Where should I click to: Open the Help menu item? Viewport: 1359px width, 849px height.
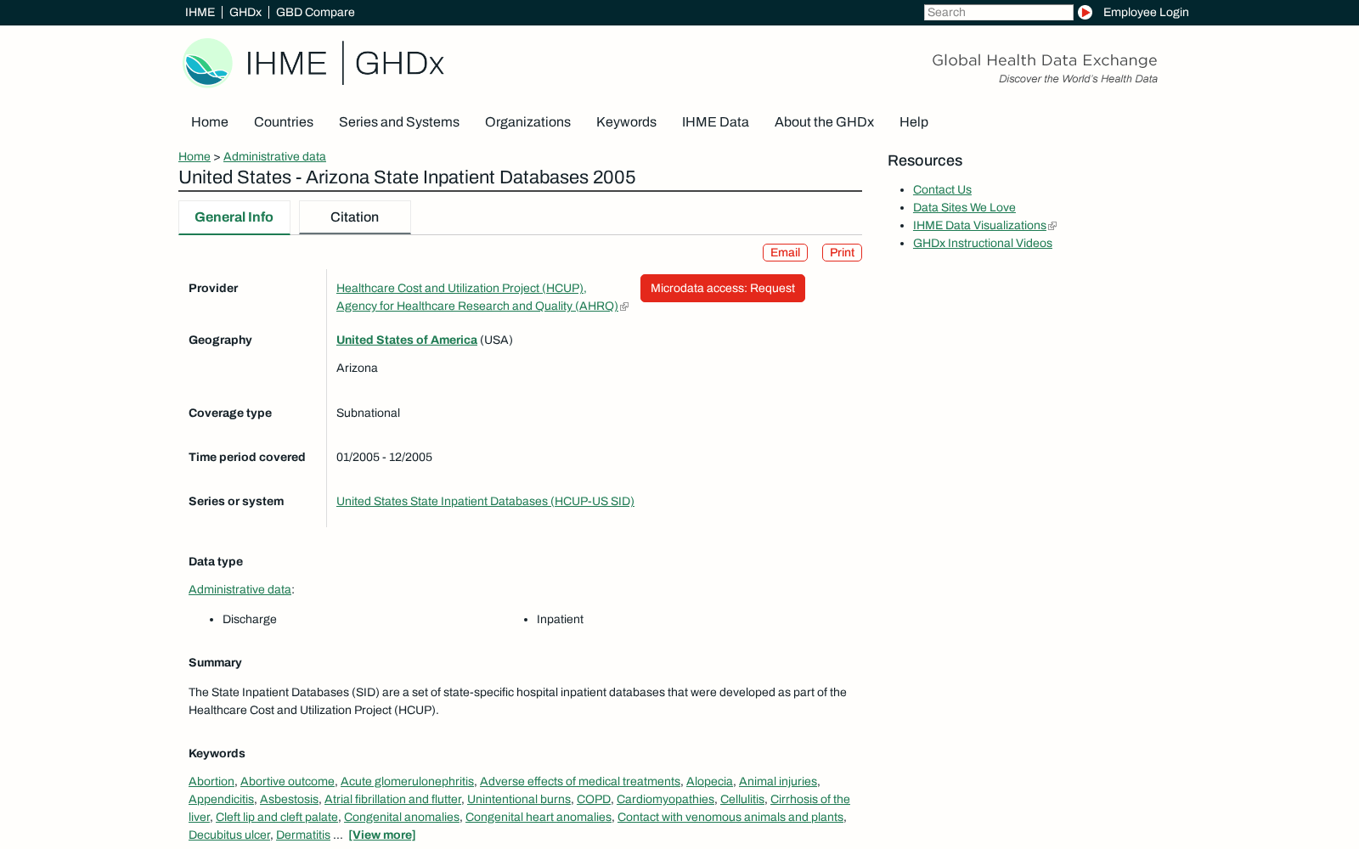click(x=914, y=122)
